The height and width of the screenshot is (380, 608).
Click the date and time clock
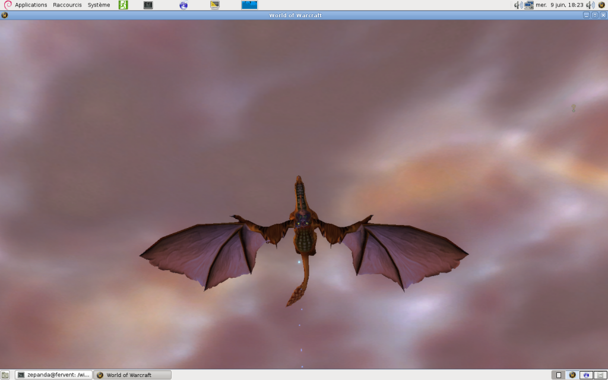pyautogui.click(x=559, y=5)
